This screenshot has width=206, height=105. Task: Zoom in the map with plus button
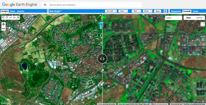[x=3, y=24]
